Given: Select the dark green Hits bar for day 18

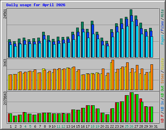Looking at the screenshot, I should 92,23.
